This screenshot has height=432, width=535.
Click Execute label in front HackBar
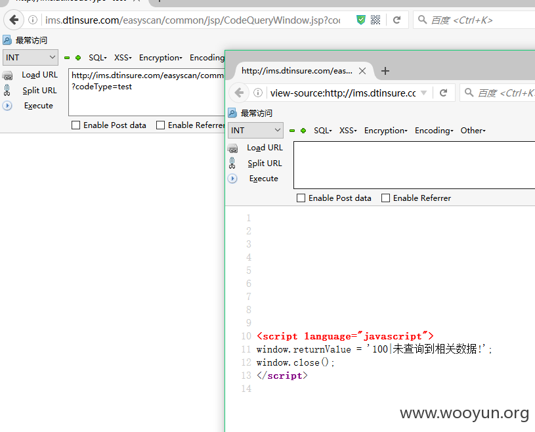tap(264, 179)
